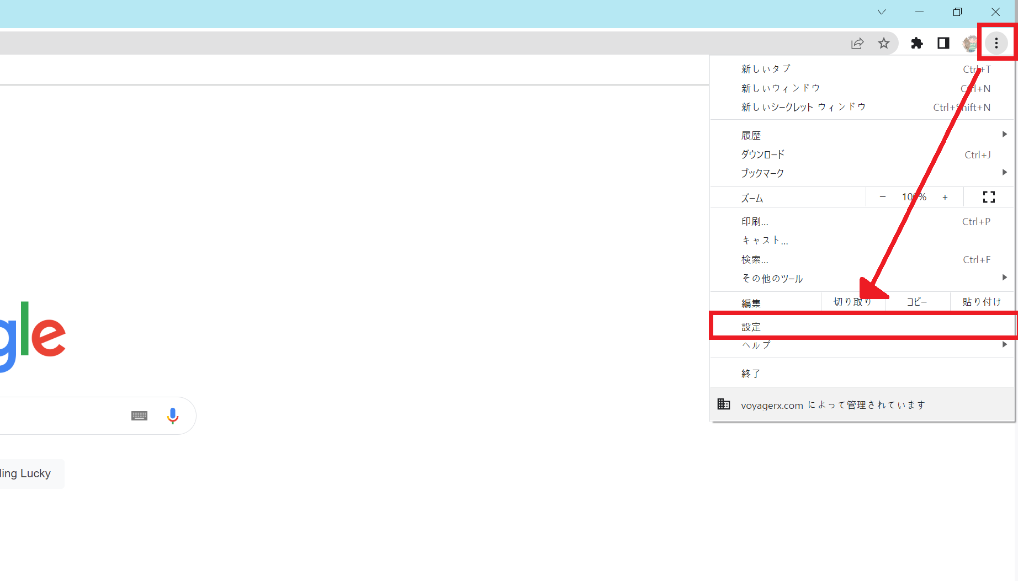The width and height of the screenshot is (1018, 581).
Task: Click the voice search microphone
Action: tap(173, 415)
